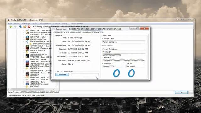Select the F3B26E77 tab in Properties
201x113 pixels.
click(79, 32)
